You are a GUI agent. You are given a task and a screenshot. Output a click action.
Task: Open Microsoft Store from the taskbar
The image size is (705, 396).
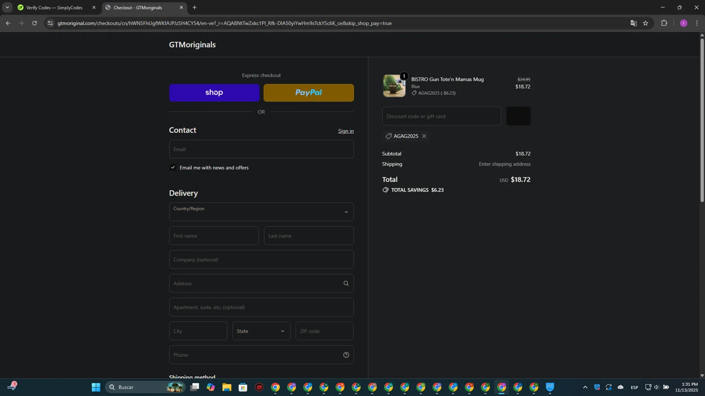[x=243, y=387]
